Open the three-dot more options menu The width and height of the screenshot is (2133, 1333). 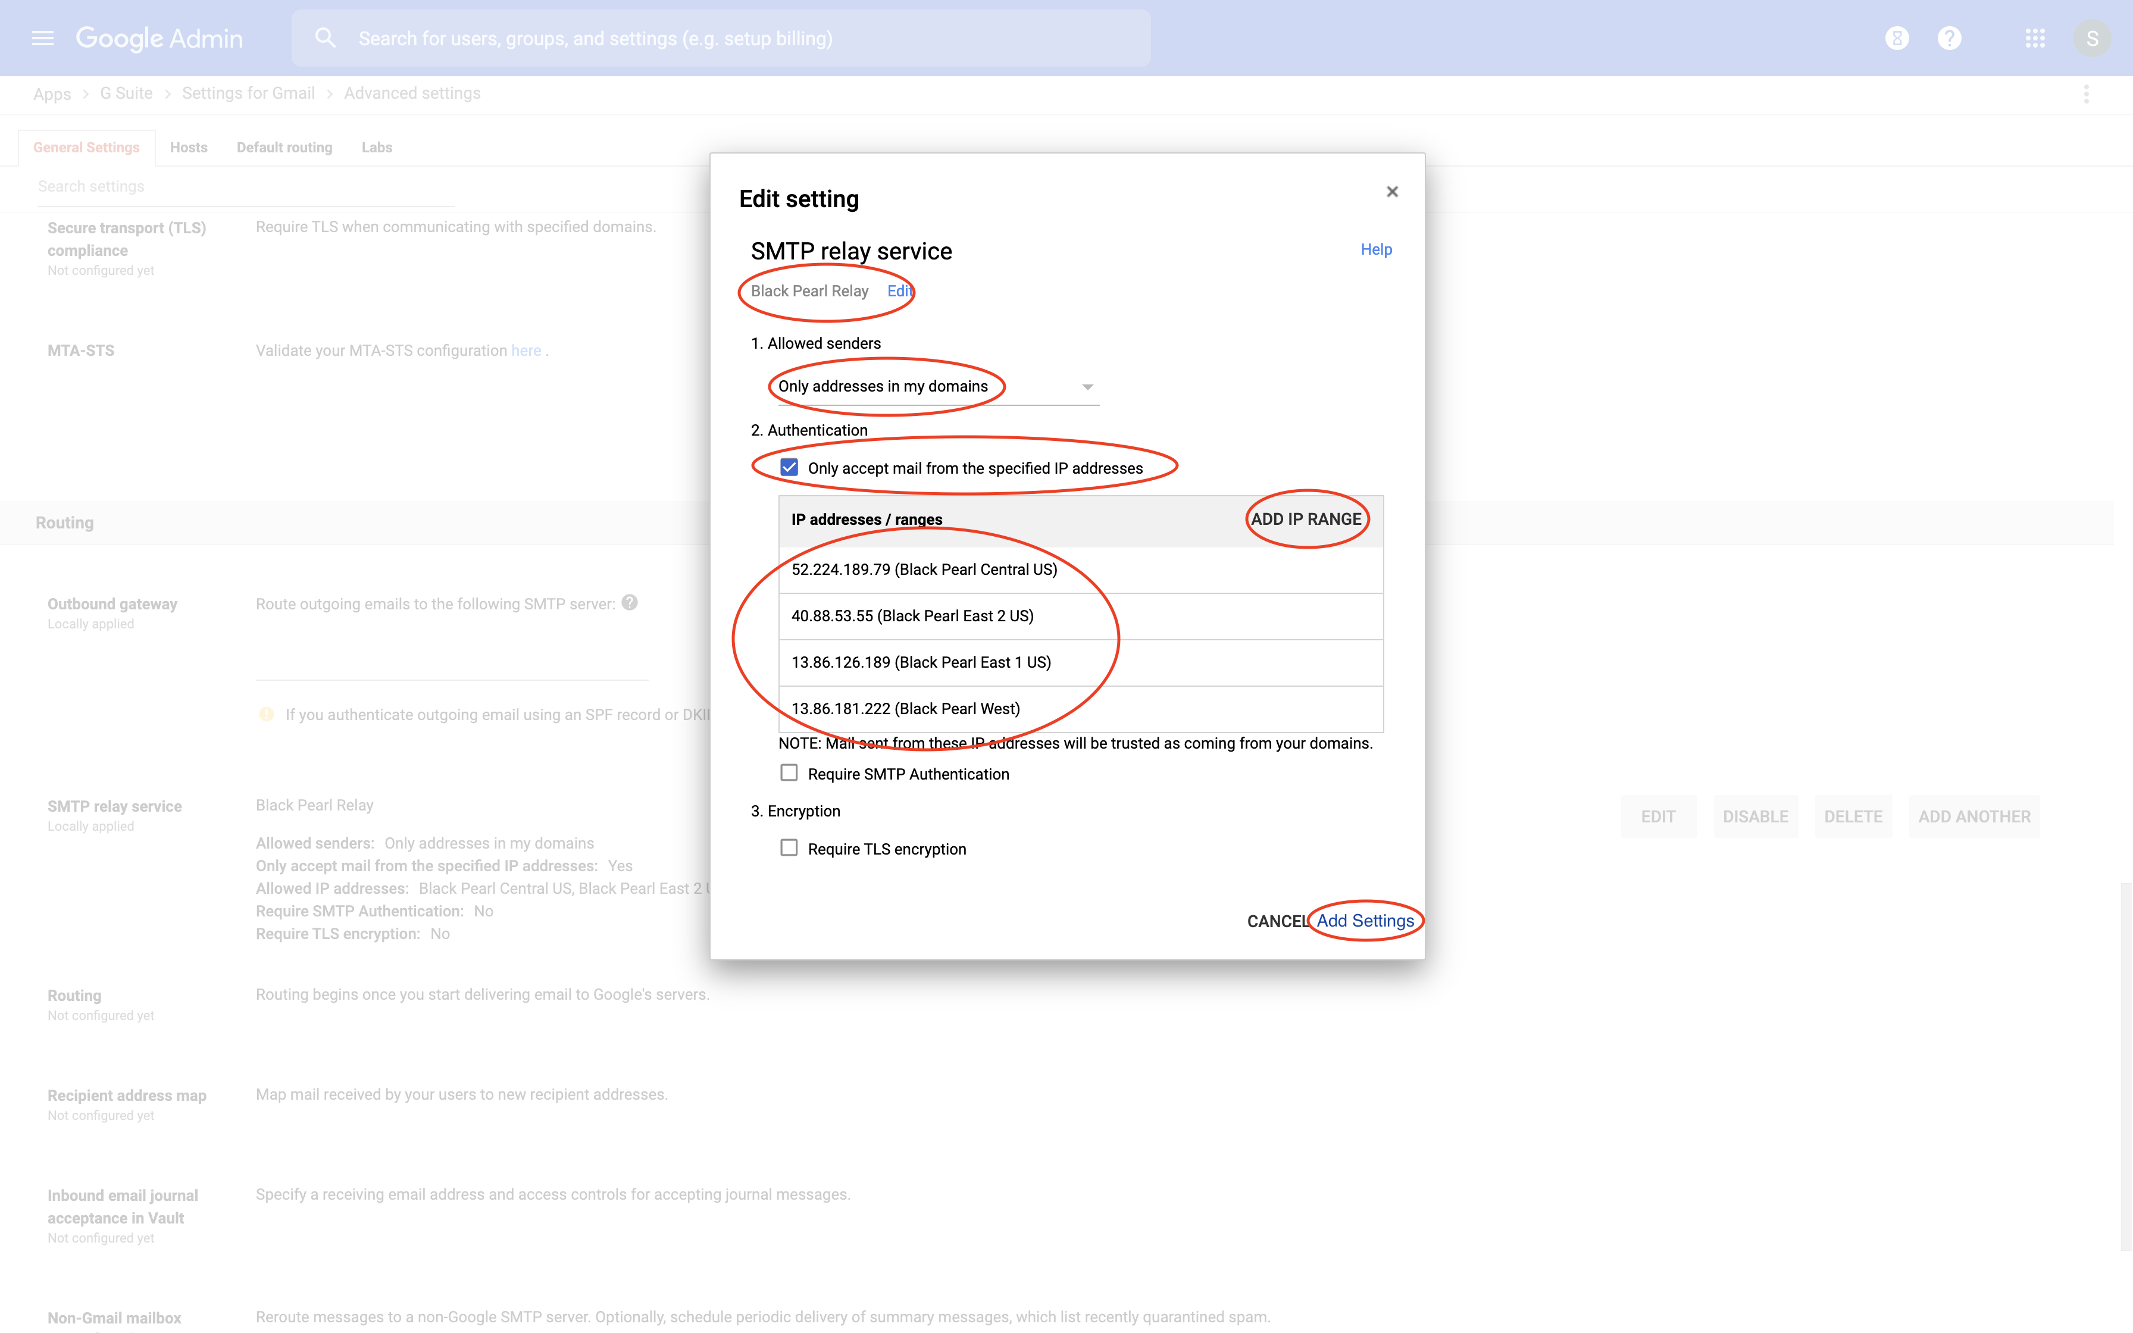2085,95
